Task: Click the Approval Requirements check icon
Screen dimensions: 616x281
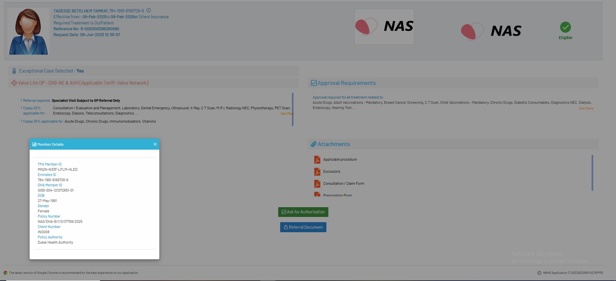Action: tap(314, 83)
